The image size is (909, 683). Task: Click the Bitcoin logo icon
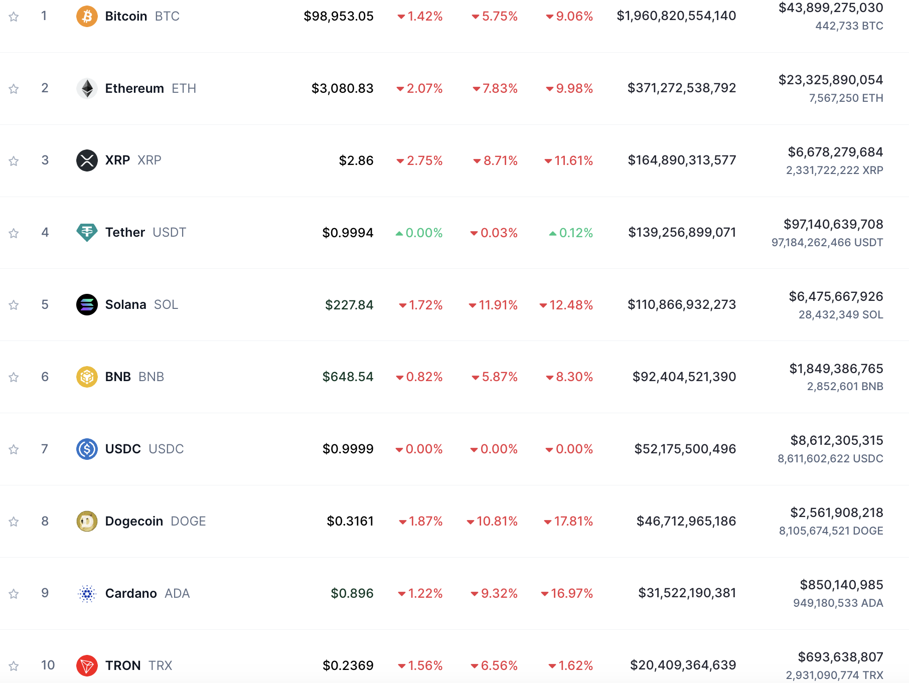click(87, 17)
